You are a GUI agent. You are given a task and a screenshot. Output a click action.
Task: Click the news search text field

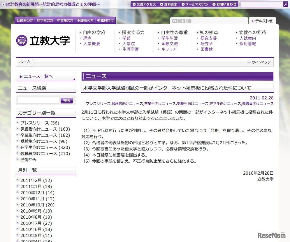38,100
